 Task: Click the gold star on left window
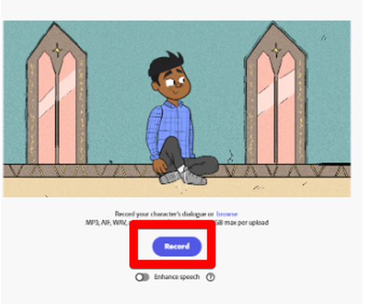point(57,50)
